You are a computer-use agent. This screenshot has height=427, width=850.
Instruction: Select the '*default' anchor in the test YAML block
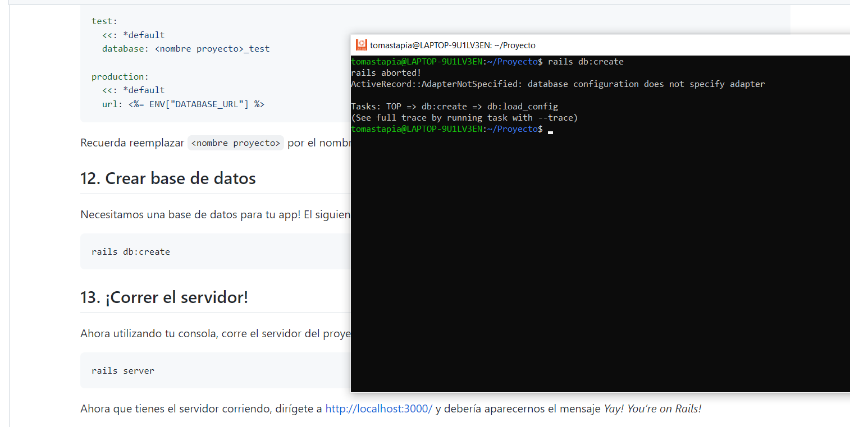coord(144,35)
